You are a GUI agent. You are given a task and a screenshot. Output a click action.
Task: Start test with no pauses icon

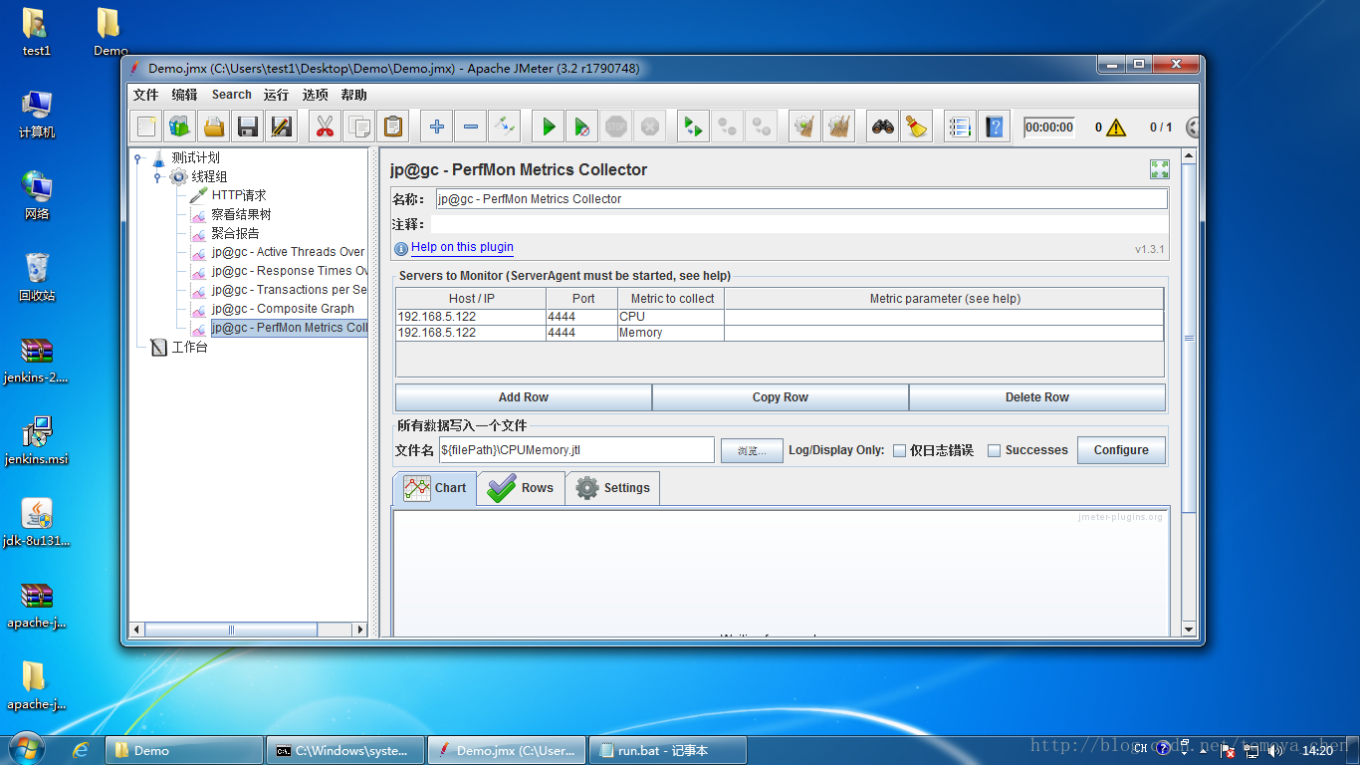pos(581,127)
